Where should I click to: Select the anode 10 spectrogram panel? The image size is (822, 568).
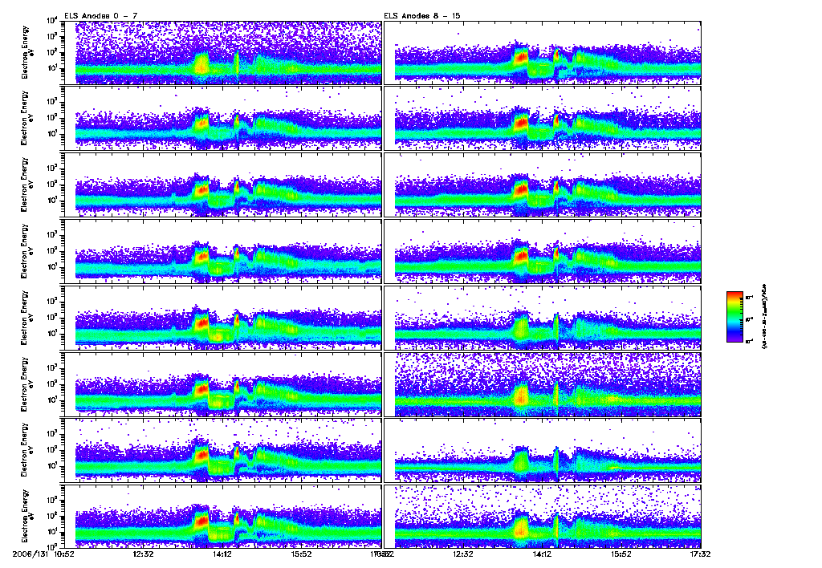tap(543, 185)
